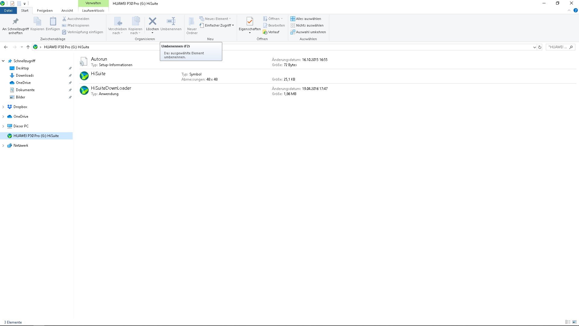
Task: Select the Dropbox navigation item
Action: pyautogui.click(x=20, y=107)
